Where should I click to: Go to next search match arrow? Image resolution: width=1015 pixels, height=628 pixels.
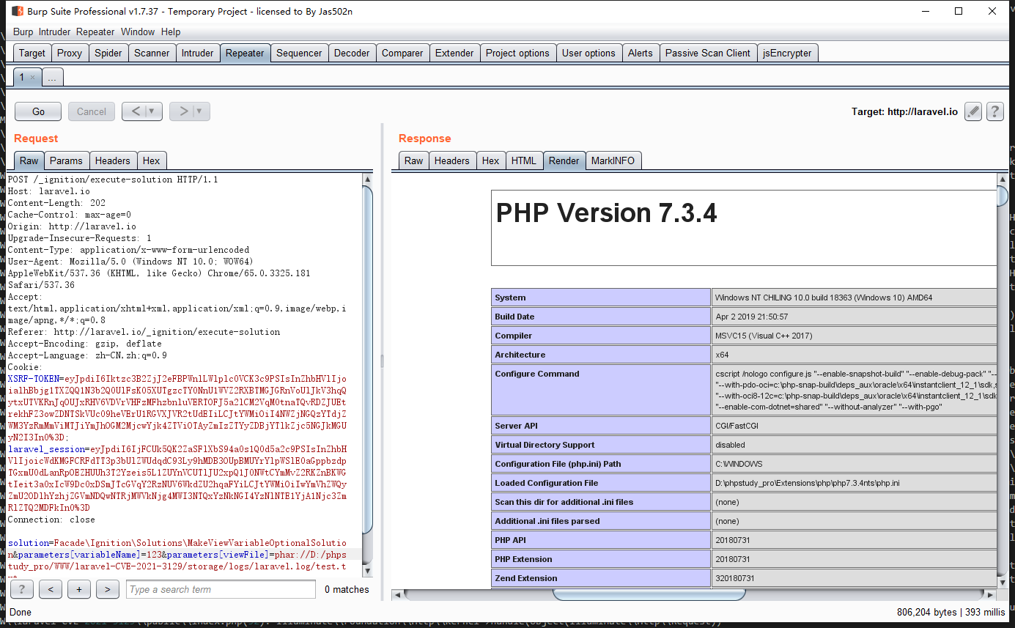click(x=108, y=589)
